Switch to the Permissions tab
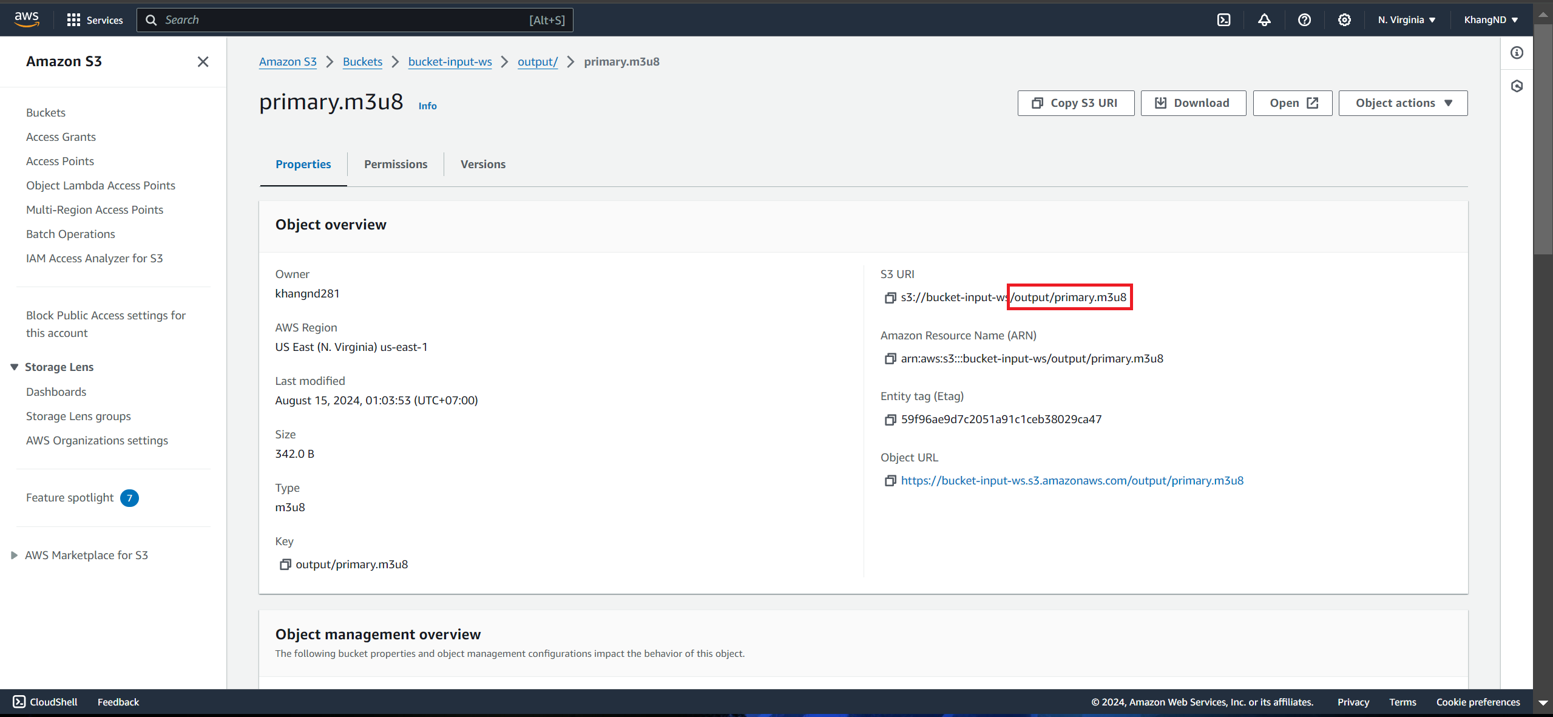The width and height of the screenshot is (1553, 717). pyautogui.click(x=396, y=165)
